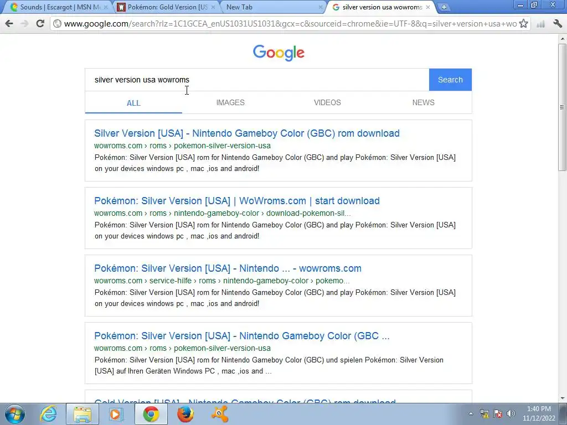Image resolution: width=567 pixels, height=425 pixels.
Task: Reload the page with the refresh icon
Action: pyautogui.click(x=40, y=24)
